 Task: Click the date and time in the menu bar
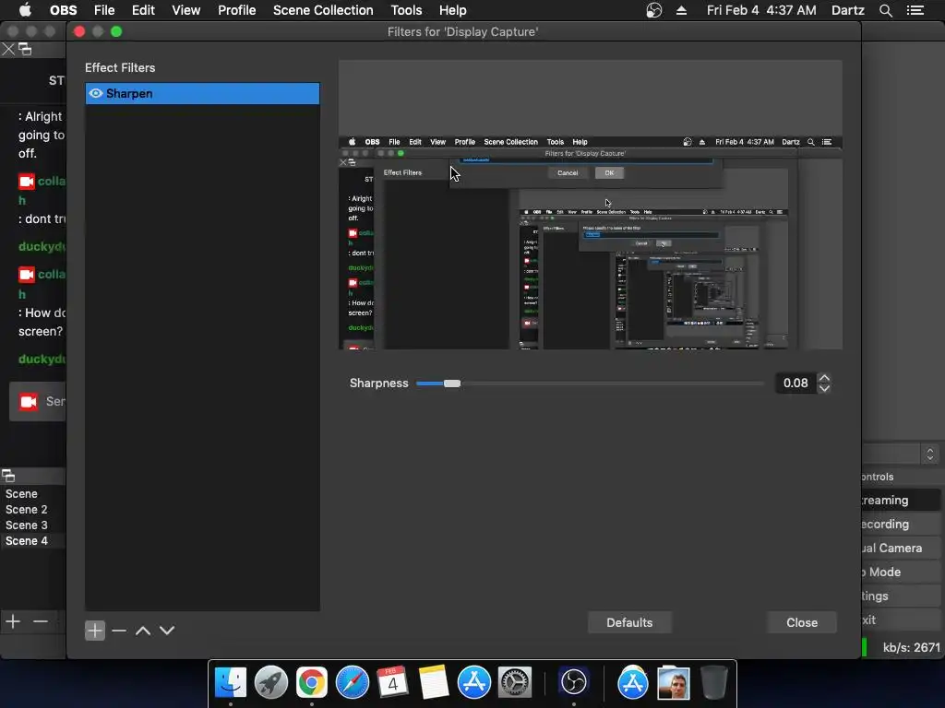761,10
